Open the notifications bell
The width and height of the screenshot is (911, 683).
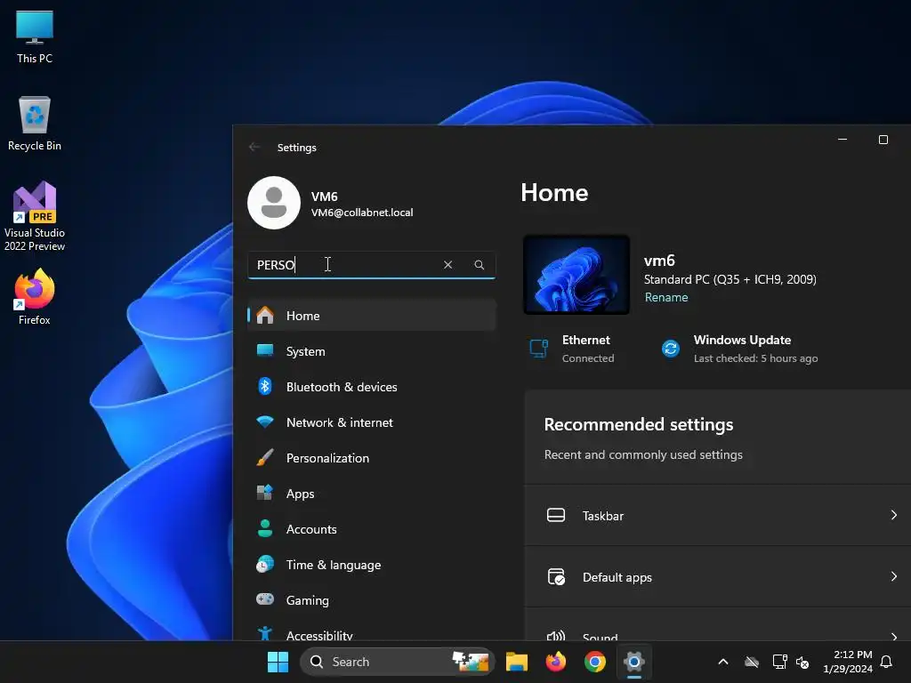[887, 662]
